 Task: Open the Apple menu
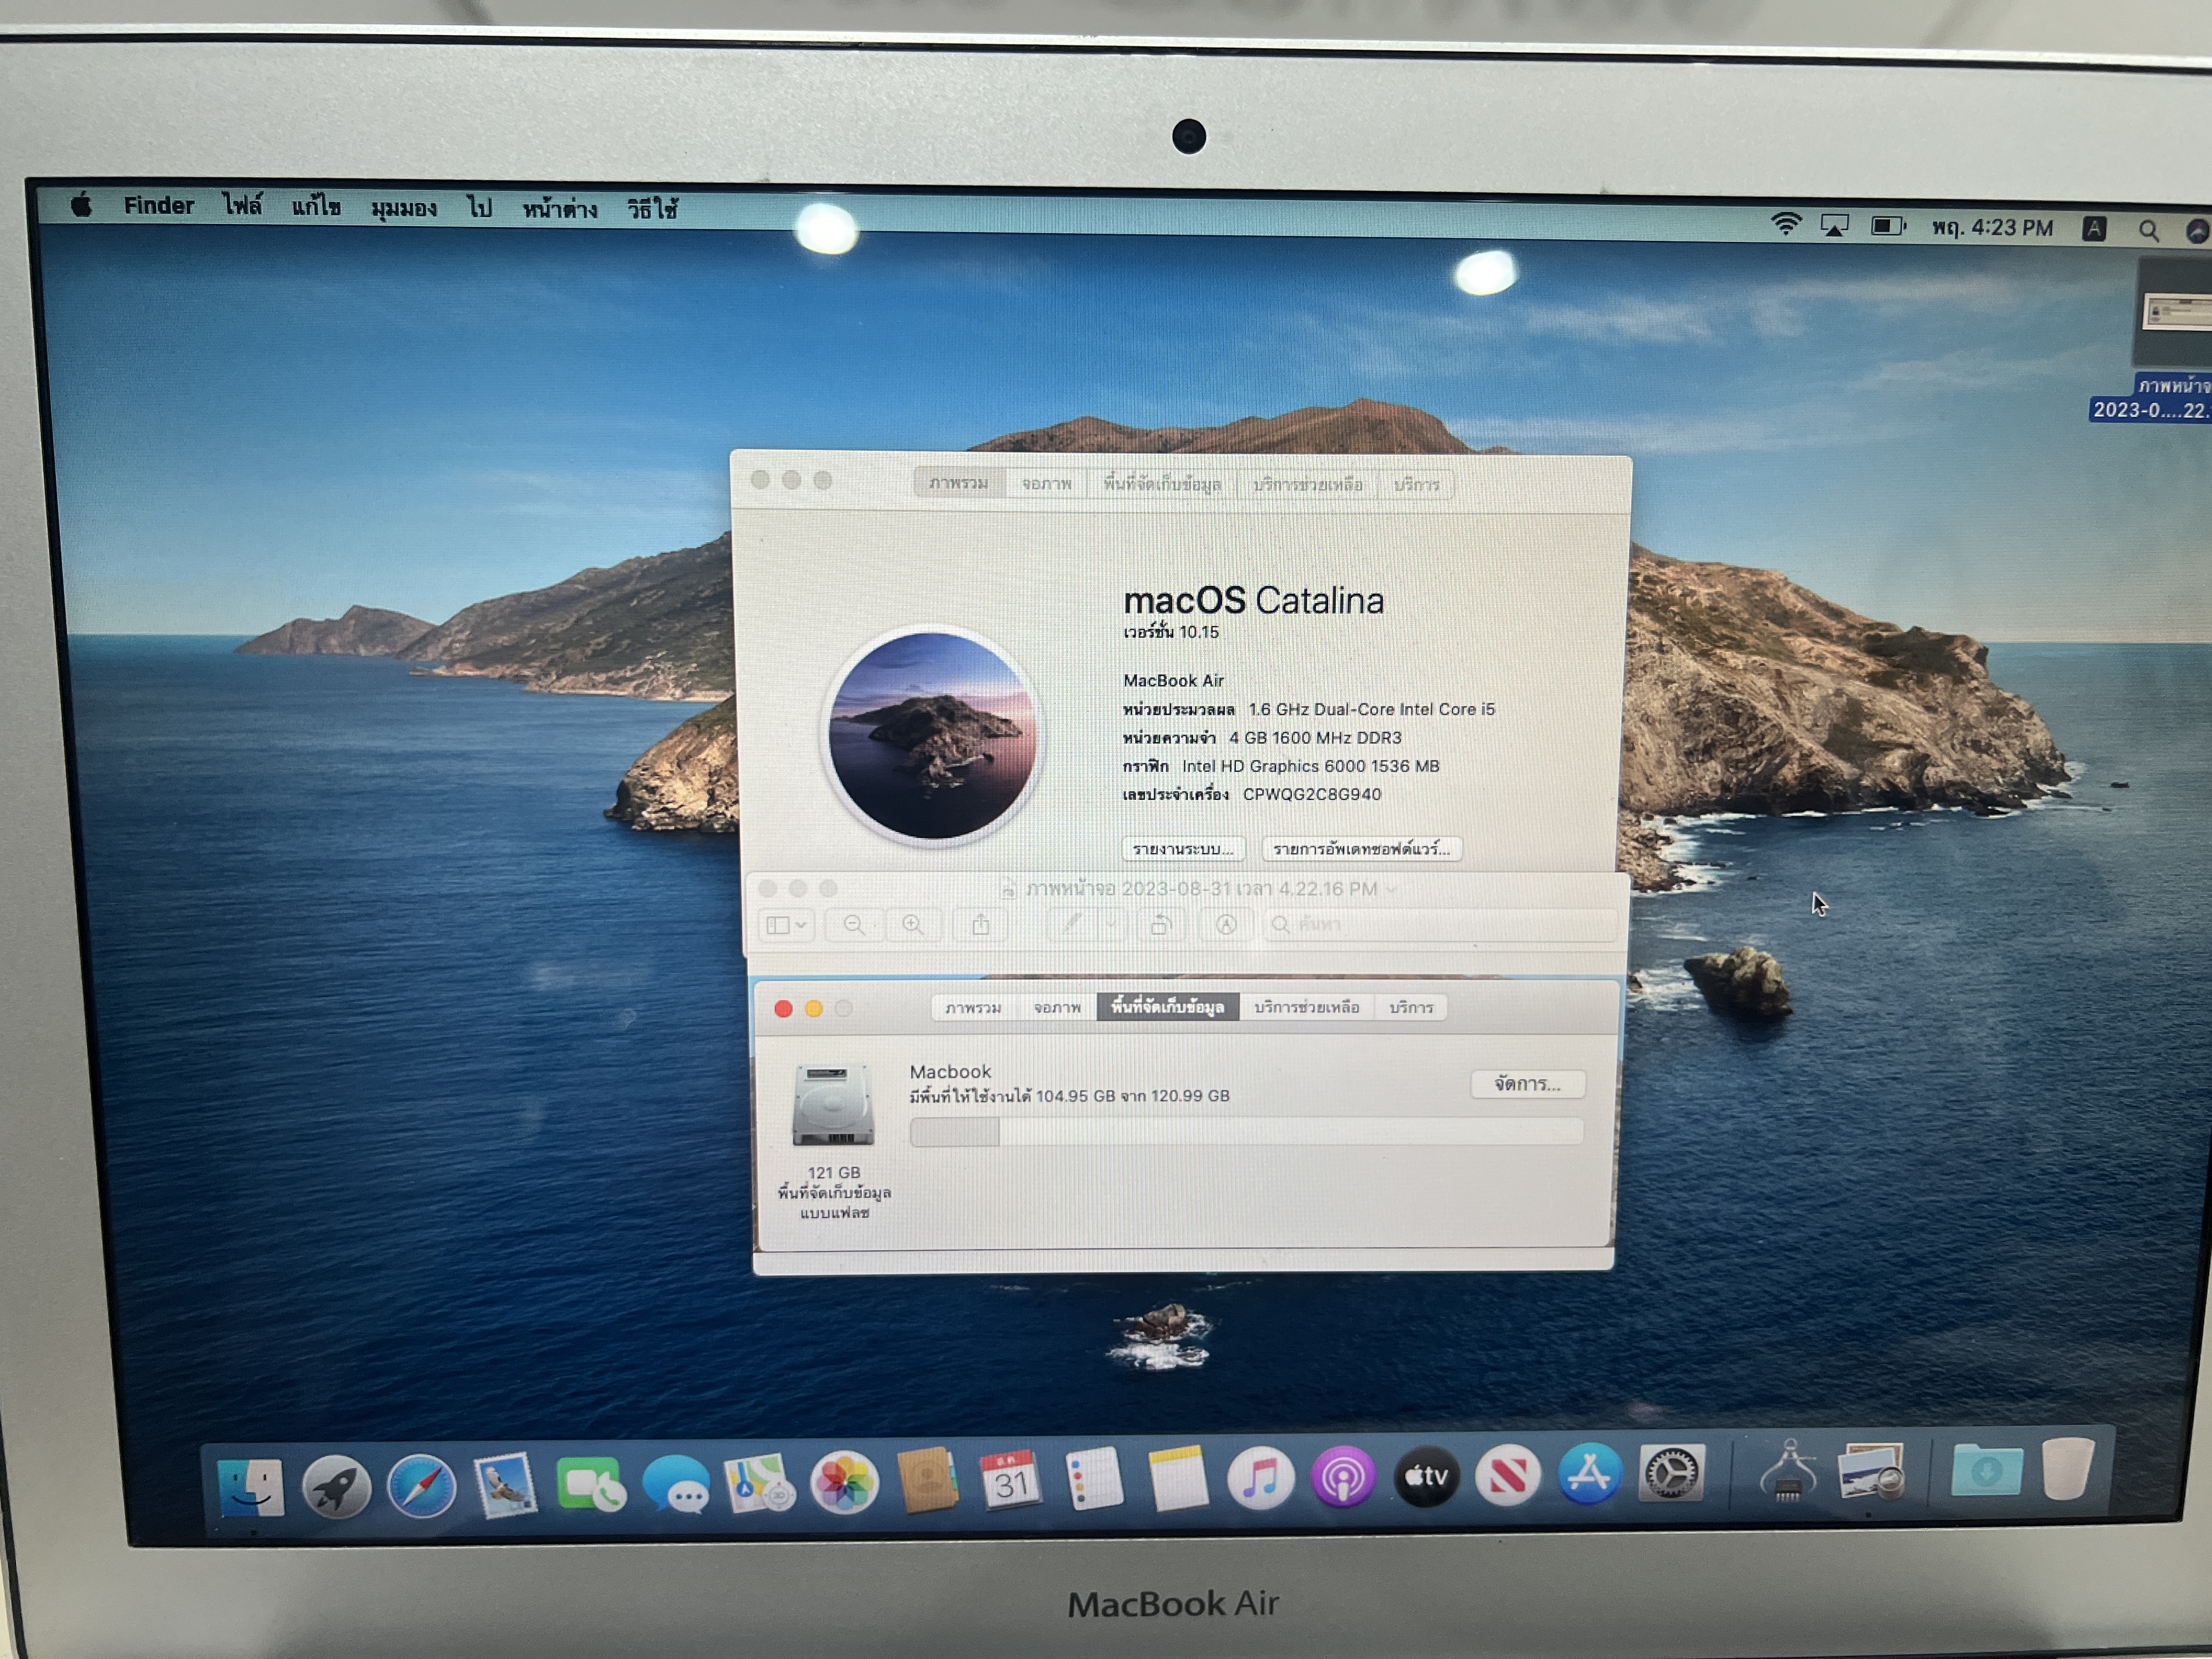pyautogui.click(x=82, y=205)
